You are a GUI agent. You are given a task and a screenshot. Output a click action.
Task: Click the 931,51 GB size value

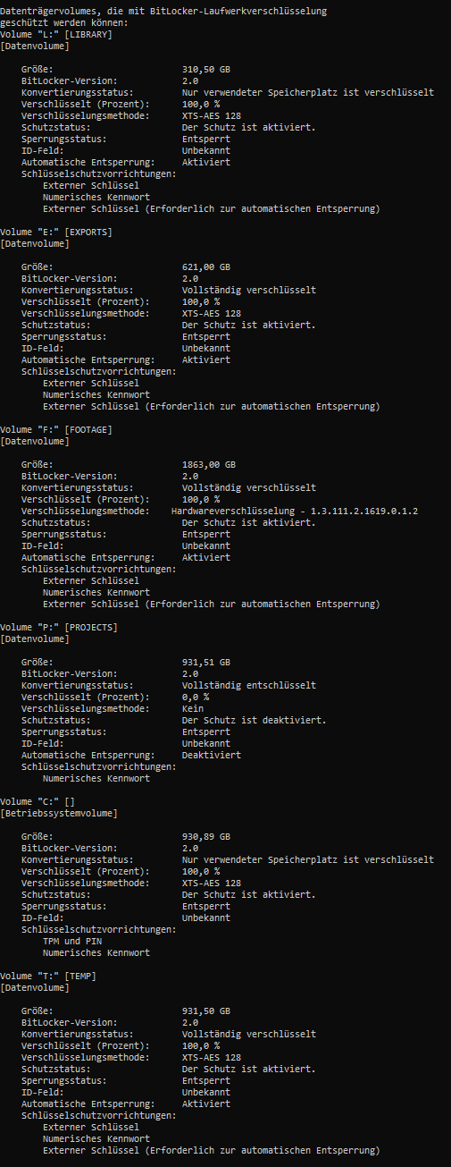(x=206, y=662)
